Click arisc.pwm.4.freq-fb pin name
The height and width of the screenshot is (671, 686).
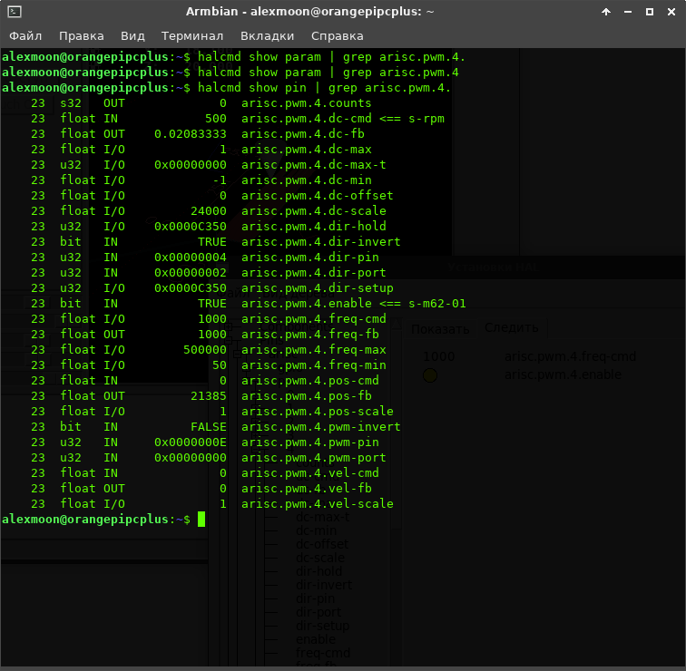click(310, 335)
